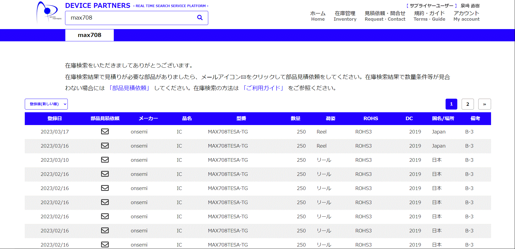Screen dimensions: 515x249
Task: Click the 型番 column header
Action: tap(241, 119)
